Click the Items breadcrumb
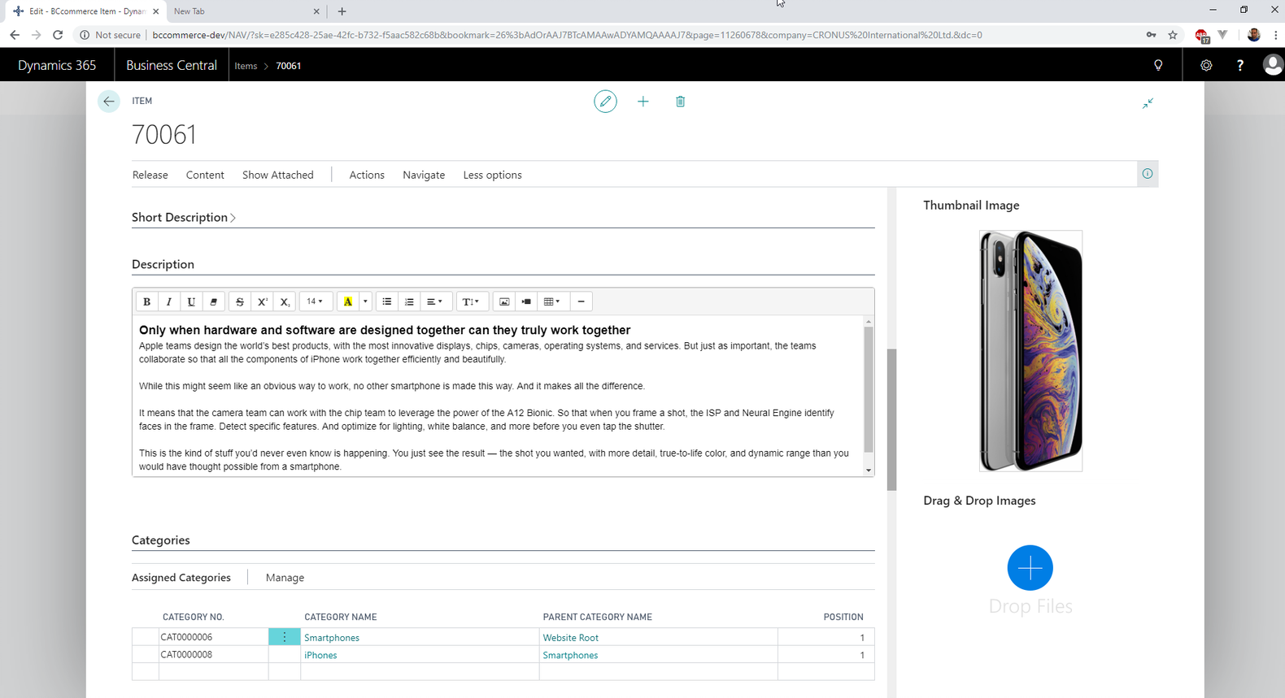 pyautogui.click(x=246, y=66)
